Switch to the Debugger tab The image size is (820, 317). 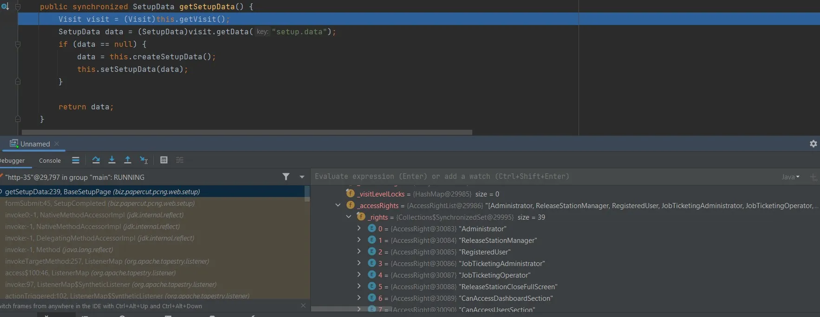pyautogui.click(x=13, y=160)
